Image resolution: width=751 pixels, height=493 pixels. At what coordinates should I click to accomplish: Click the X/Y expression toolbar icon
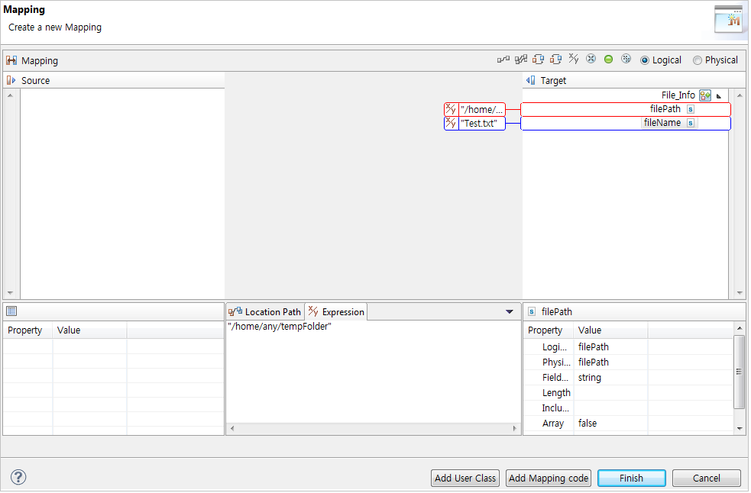[x=574, y=59]
